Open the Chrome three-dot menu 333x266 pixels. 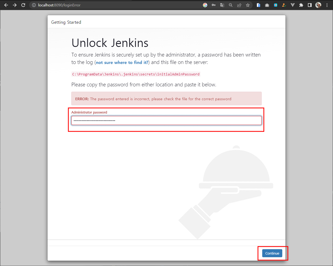(327, 5)
